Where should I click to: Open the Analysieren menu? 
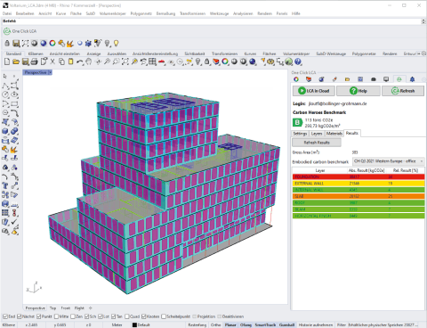point(243,13)
